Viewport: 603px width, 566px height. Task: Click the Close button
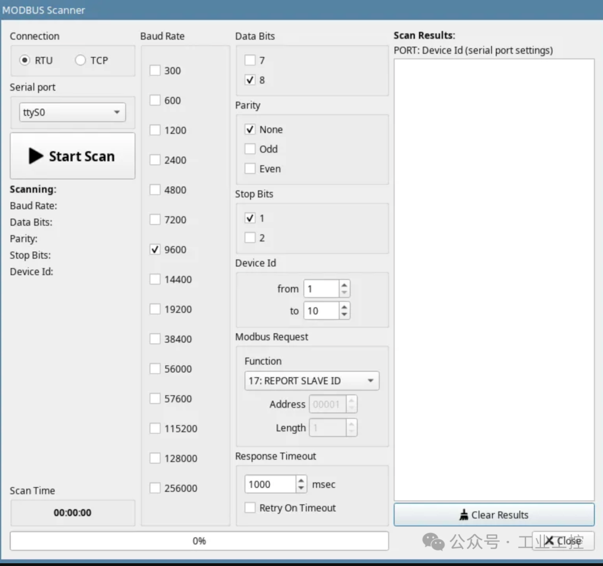tap(563, 541)
